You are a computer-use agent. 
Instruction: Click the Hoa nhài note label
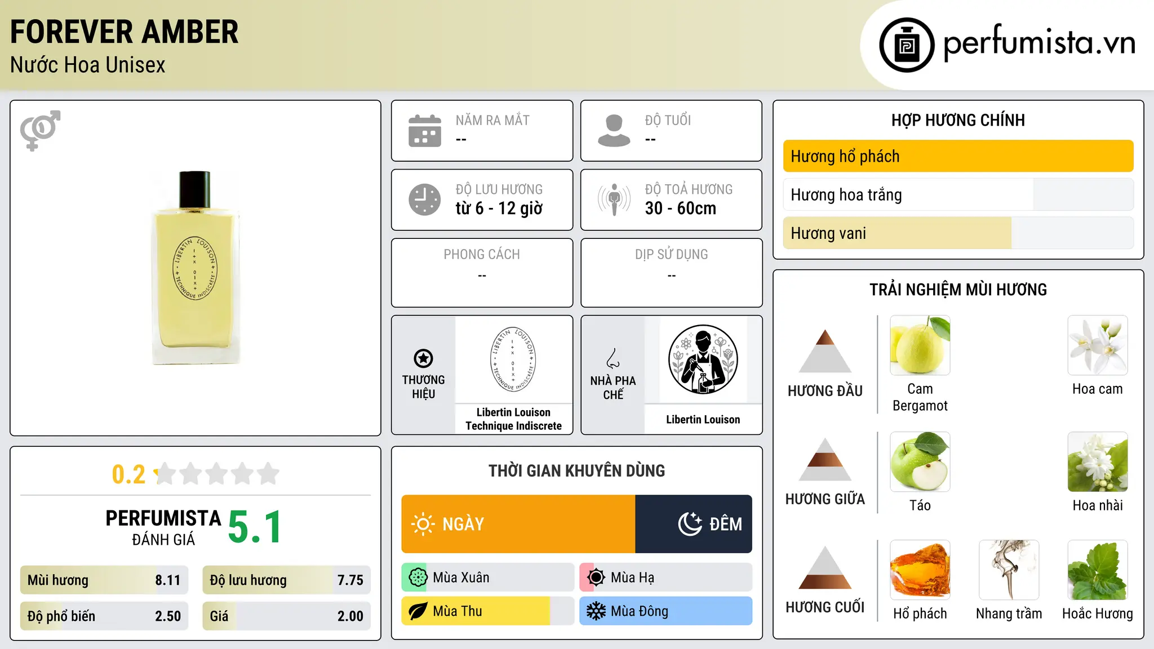click(1098, 506)
